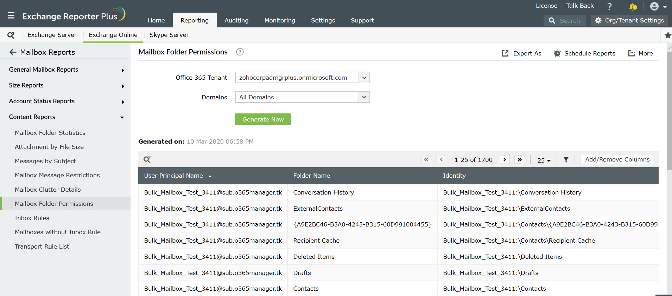Open the filter funnel icon

point(566,160)
